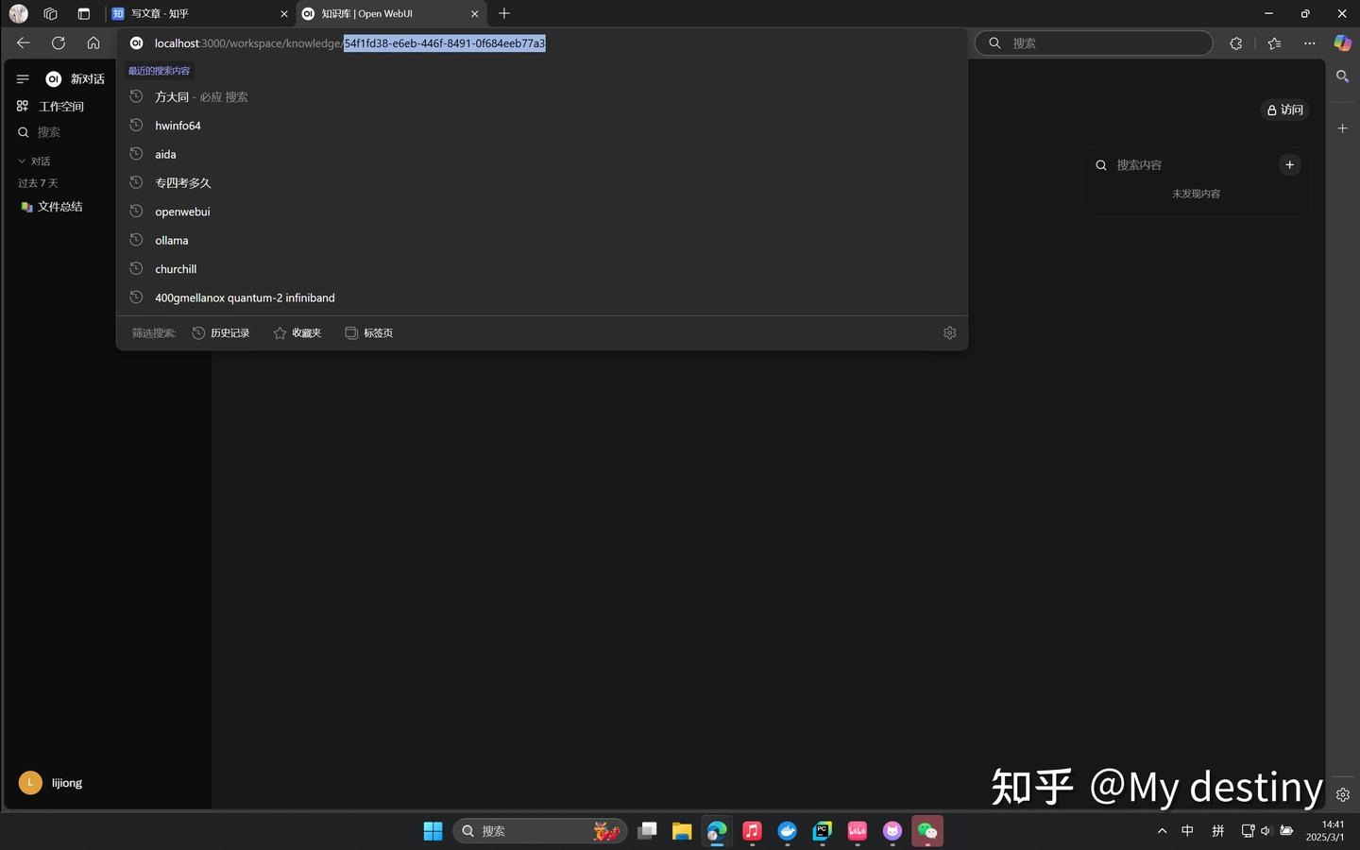
Task: Filter suggestions by 历史记录
Action: click(x=221, y=333)
